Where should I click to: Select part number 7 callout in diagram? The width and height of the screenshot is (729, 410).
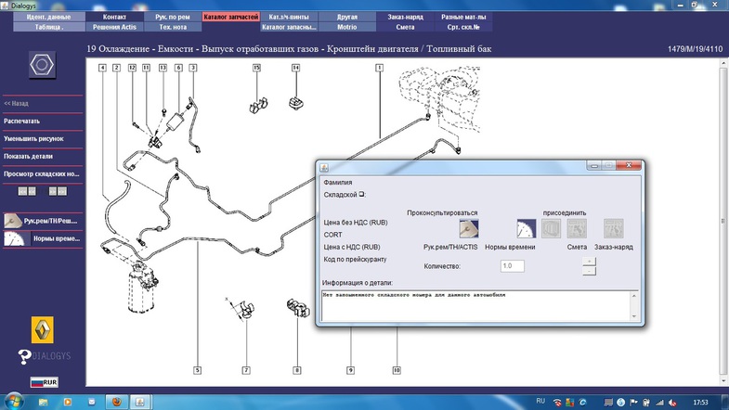[x=246, y=370]
